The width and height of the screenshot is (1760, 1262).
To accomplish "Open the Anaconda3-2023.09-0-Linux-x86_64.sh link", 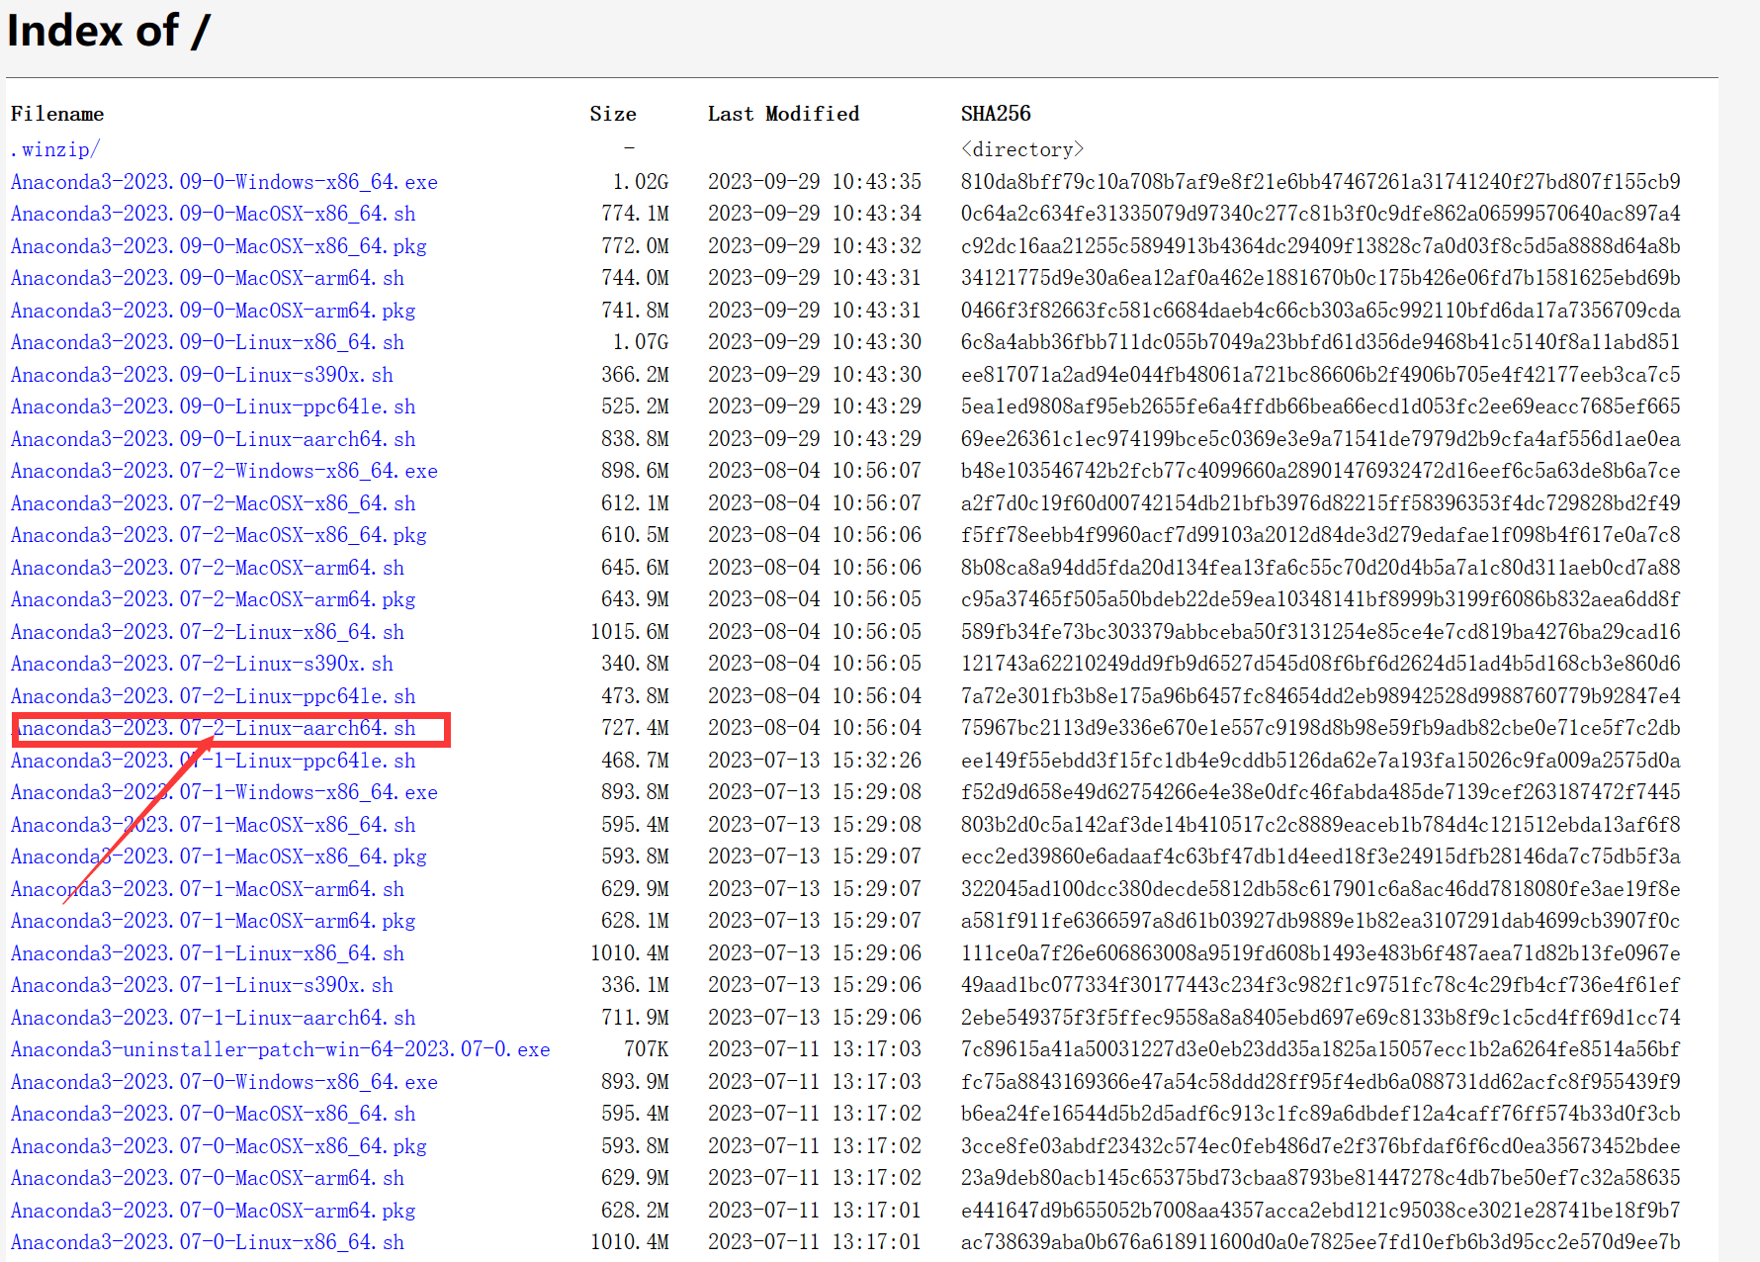I will tap(208, 342).
